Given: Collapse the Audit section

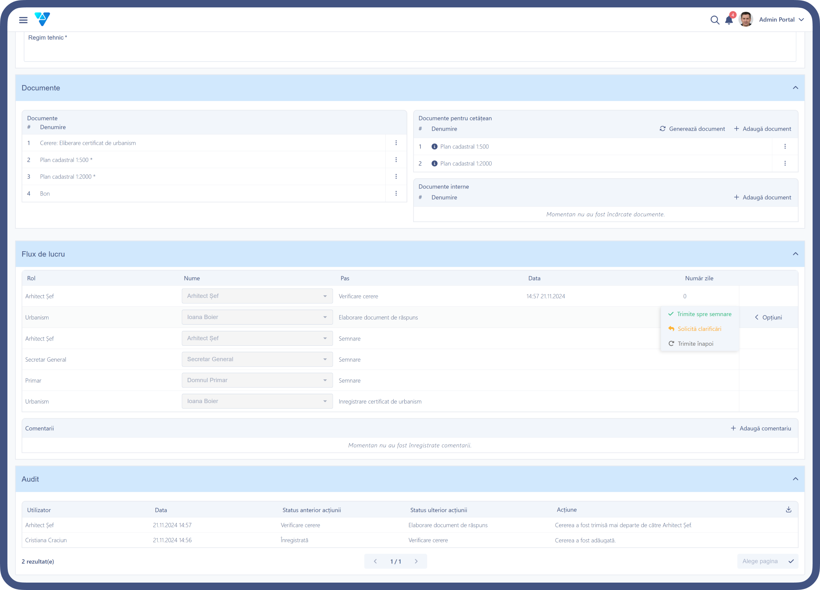Looking at the screenshot, I should click(x=796, y=479).
